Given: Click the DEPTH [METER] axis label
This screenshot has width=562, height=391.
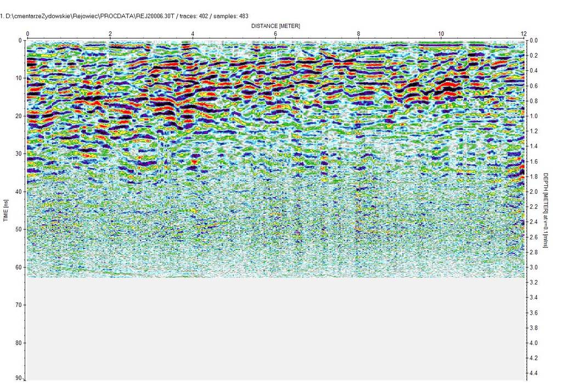Looking at the screenshot, I should [546, 210].
